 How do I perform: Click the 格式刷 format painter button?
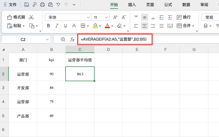16,17
